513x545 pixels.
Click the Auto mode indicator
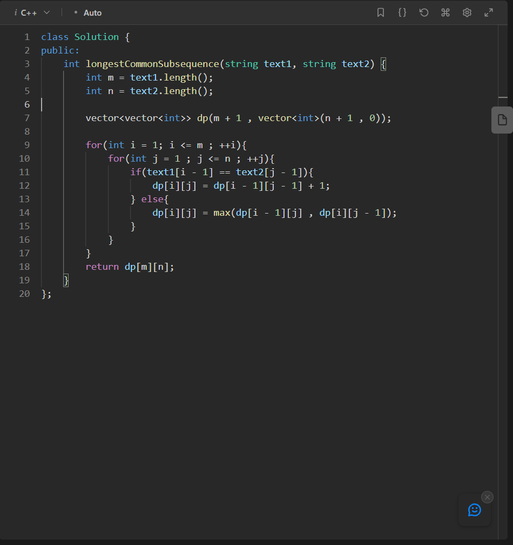pos(88,13)
